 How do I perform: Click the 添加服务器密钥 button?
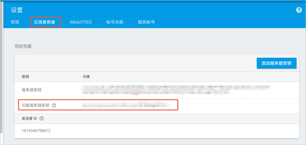[x=277, y=63]
